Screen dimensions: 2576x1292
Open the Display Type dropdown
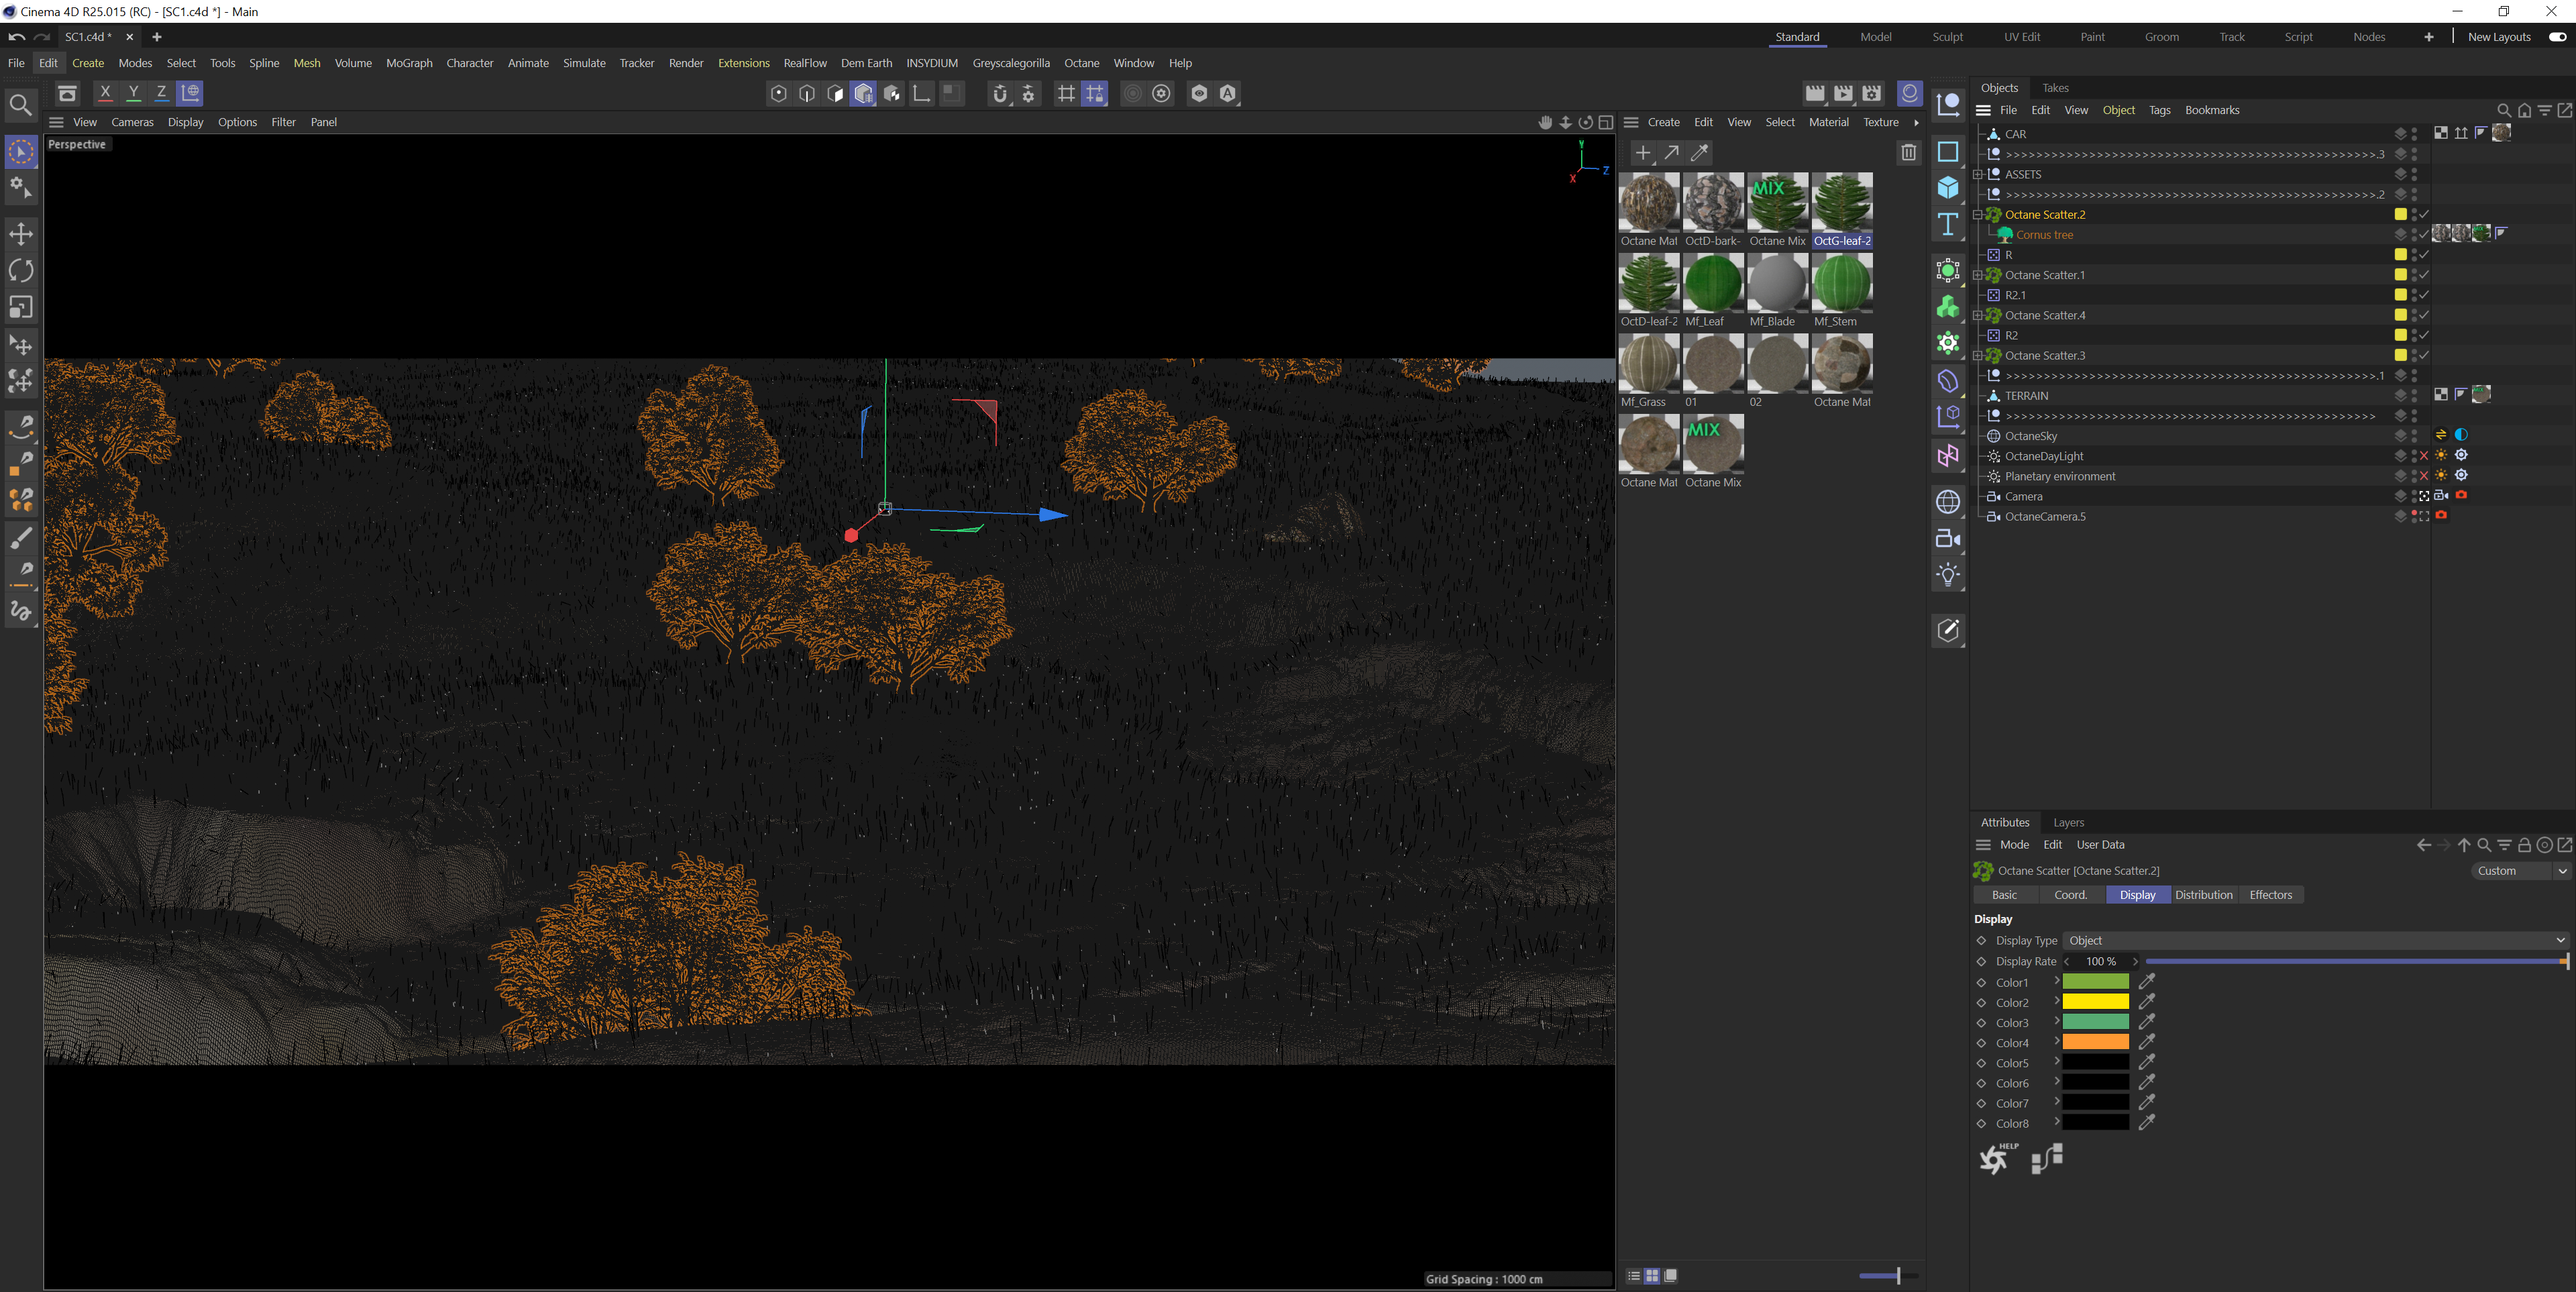pyautogui.click(x=2315, y=940)
